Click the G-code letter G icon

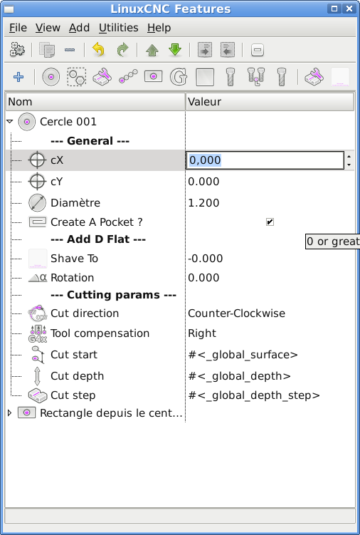[x=179, y=77]
